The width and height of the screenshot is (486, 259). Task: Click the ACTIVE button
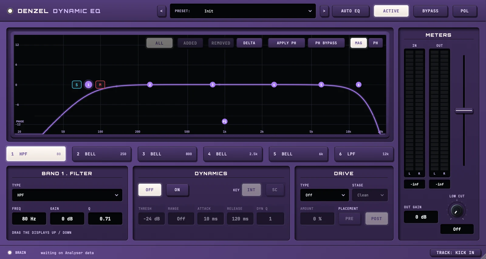click(391, 11)
